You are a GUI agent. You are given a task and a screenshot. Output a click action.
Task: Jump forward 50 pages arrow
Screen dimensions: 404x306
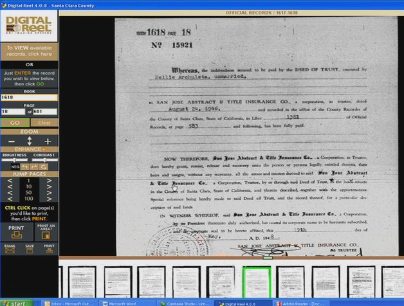[49, 193]
